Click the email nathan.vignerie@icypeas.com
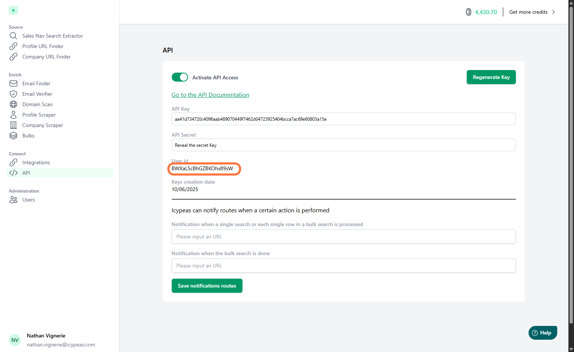This screenshot has width=574, height=352. click(61, 345)
